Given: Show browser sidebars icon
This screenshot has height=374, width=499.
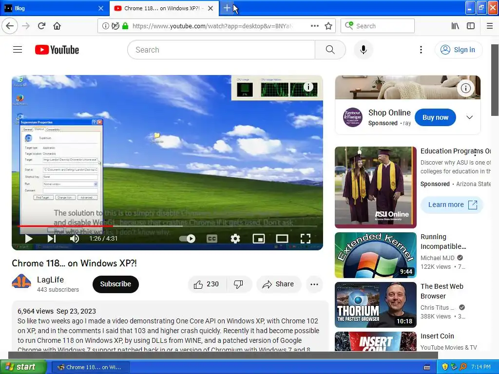Looking at the screenshot, I should pos(471,26).
